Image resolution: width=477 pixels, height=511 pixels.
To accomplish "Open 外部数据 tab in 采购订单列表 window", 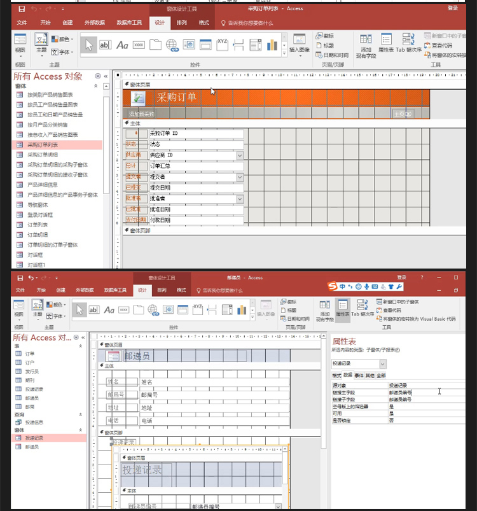I will [95, 22].
